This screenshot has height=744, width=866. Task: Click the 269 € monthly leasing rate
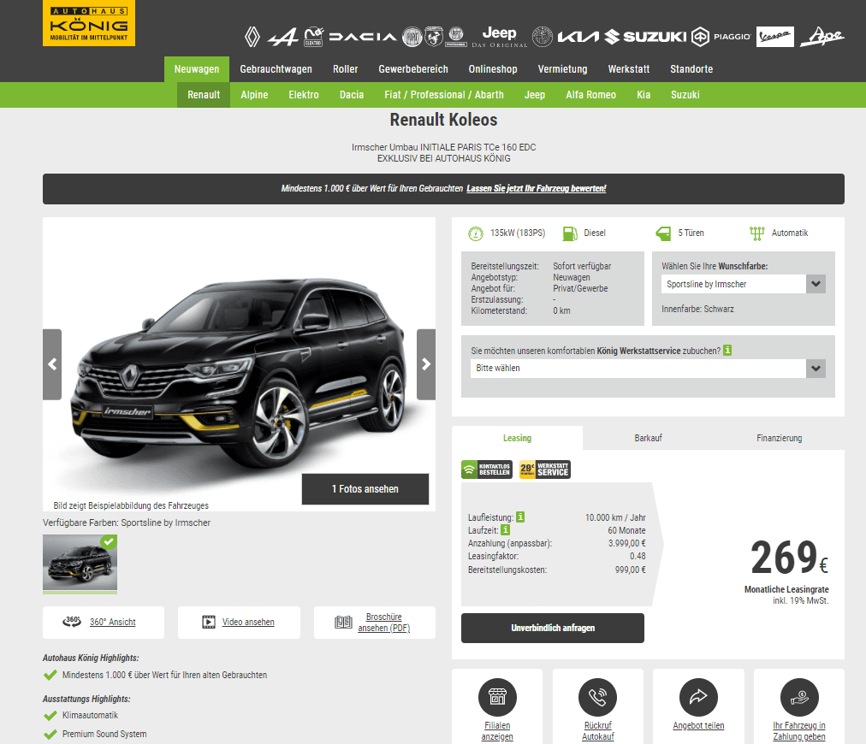[x=789, y=558]
